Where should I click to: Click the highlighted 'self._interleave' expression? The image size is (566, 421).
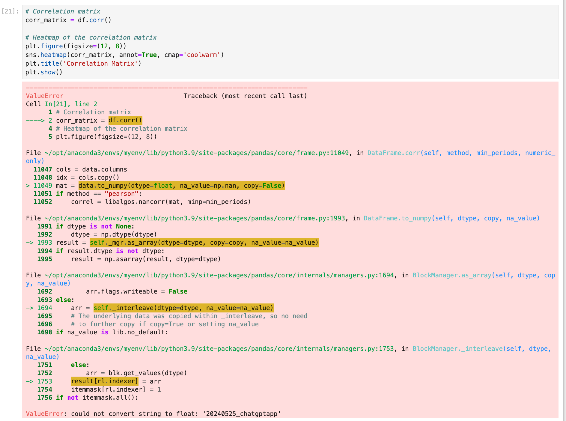pyautogui.click(x=183, y=308)
